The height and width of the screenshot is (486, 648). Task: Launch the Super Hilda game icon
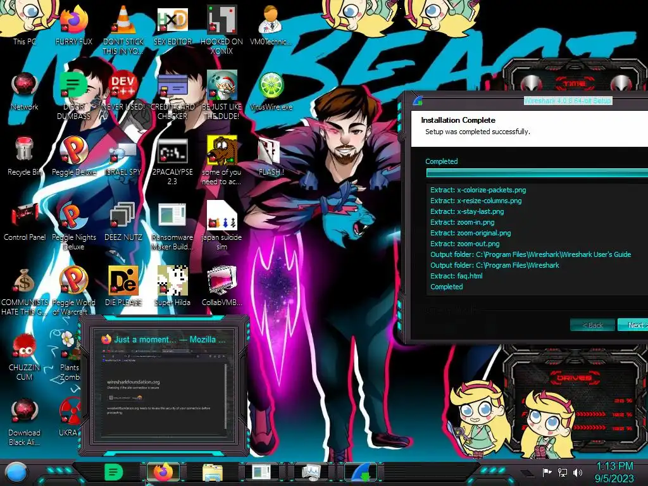[x=172, y=285]
